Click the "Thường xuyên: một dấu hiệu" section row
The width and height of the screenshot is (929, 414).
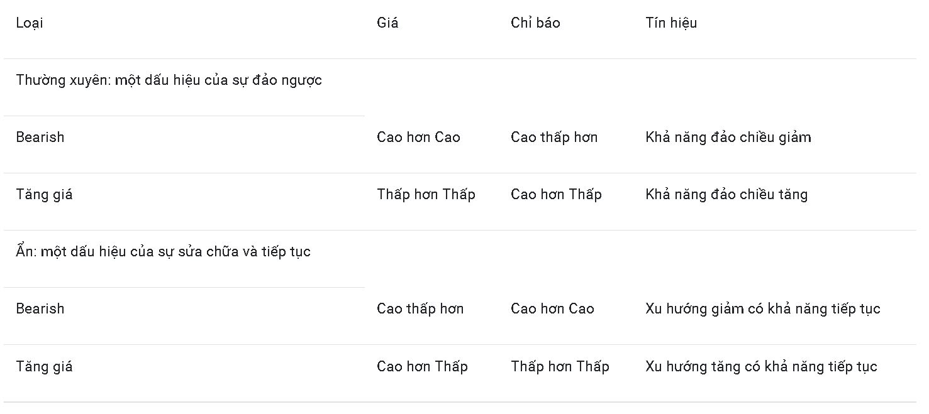(x=169, y=80)
